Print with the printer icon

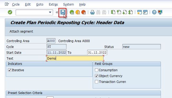92,12
